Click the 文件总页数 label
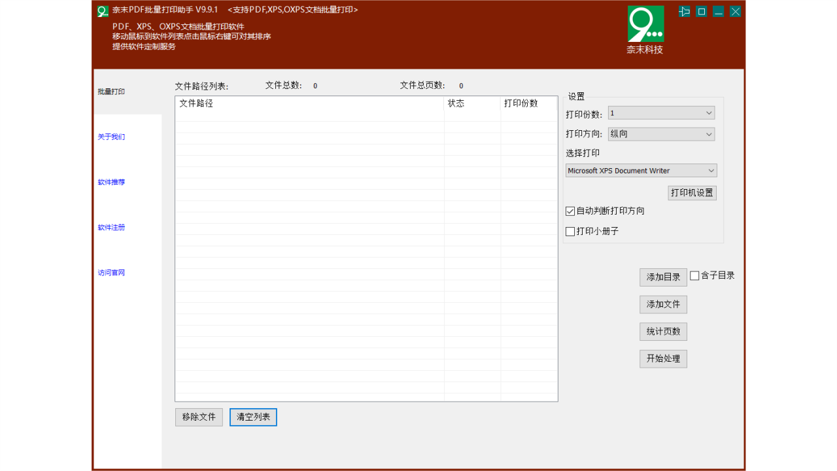Viewport: 837px width, 471px height. coord(423,86)
